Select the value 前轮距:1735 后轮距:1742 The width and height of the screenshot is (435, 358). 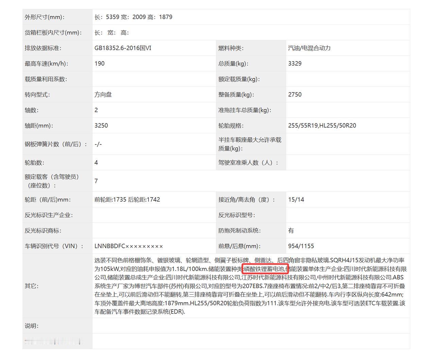click(127, 200)
